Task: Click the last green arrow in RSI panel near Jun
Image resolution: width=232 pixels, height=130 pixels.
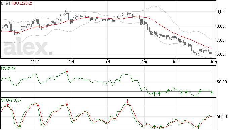Action: (x=212, y=93)
